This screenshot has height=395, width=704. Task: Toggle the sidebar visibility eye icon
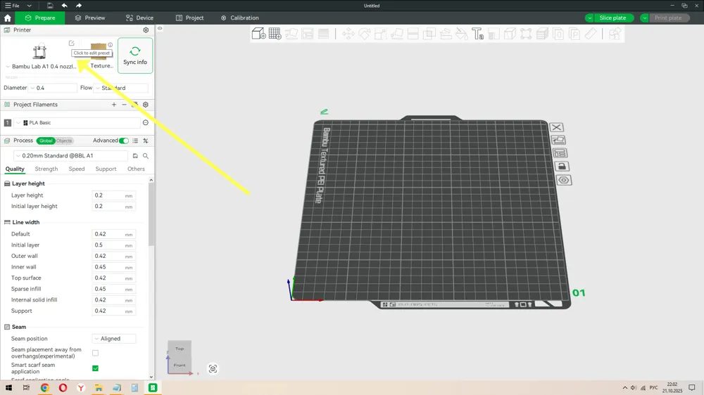click(160, 28)
